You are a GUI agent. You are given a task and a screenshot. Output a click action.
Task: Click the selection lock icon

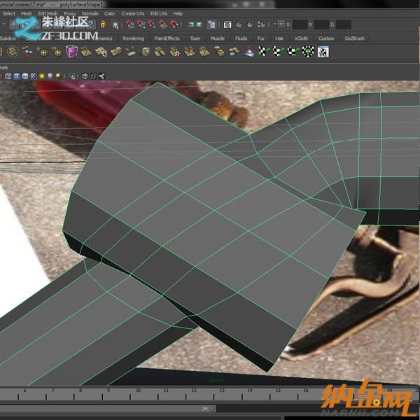click(103, 24)
